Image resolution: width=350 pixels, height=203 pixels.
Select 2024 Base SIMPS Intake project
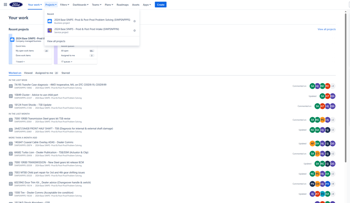(92, 31)
